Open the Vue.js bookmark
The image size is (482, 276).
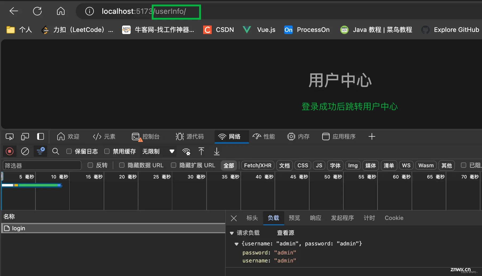pyautogui.click(x=259, y=30)
